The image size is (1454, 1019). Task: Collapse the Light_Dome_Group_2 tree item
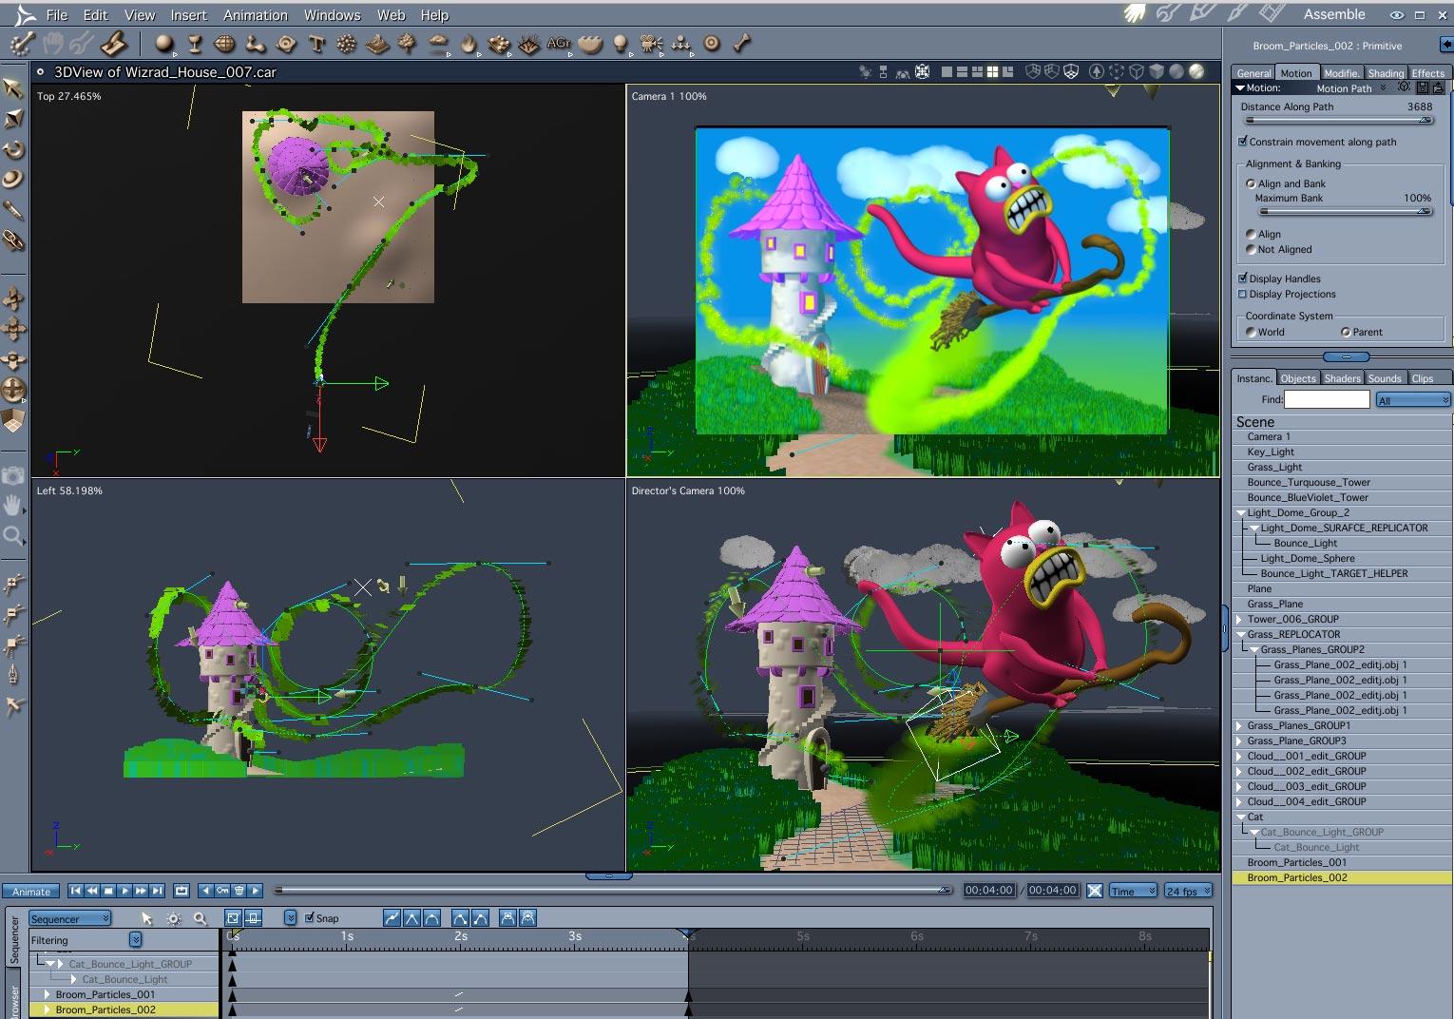(1240, 512)
